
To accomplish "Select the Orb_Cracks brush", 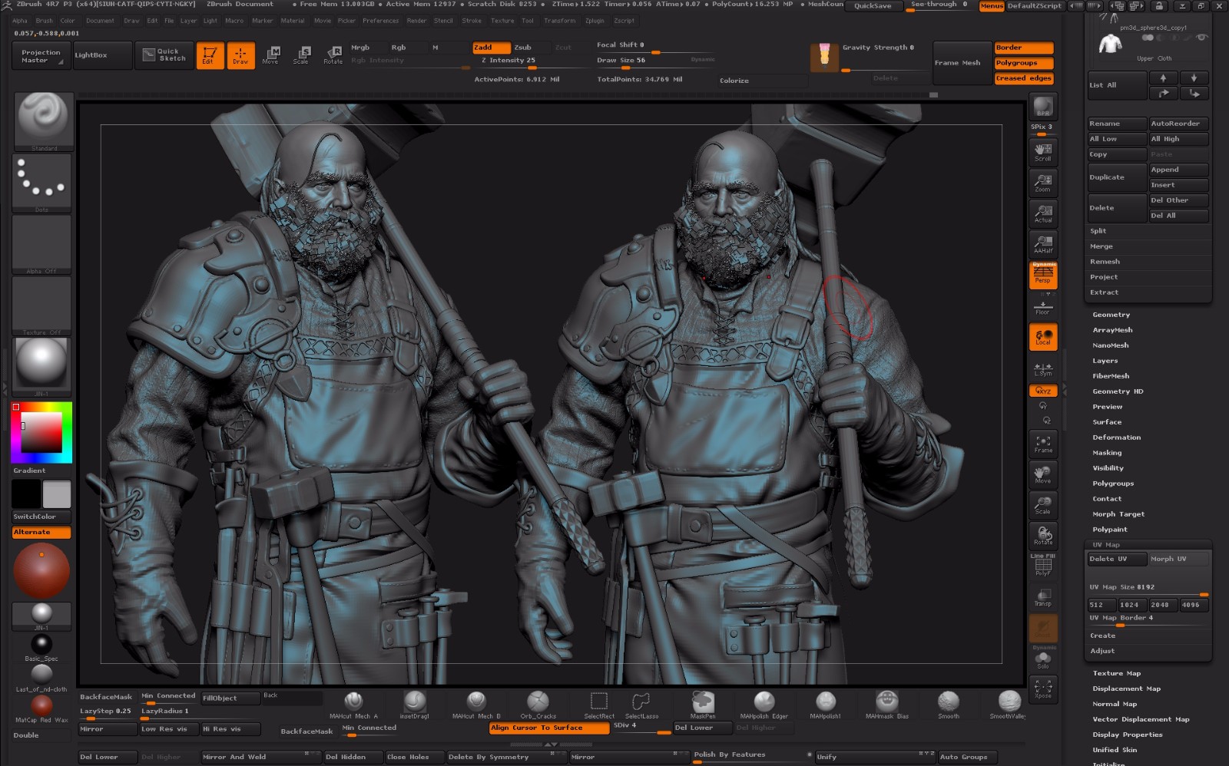I will [x=538, y=705].
